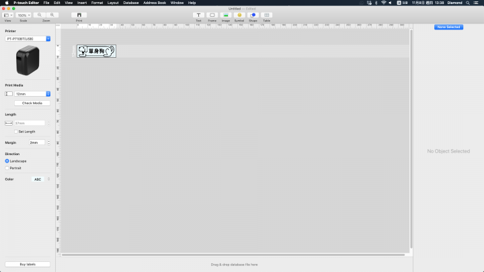Click the Untitled document title
Image resolution: width=484 pixels, height=272 pixels.
(235, 9)
